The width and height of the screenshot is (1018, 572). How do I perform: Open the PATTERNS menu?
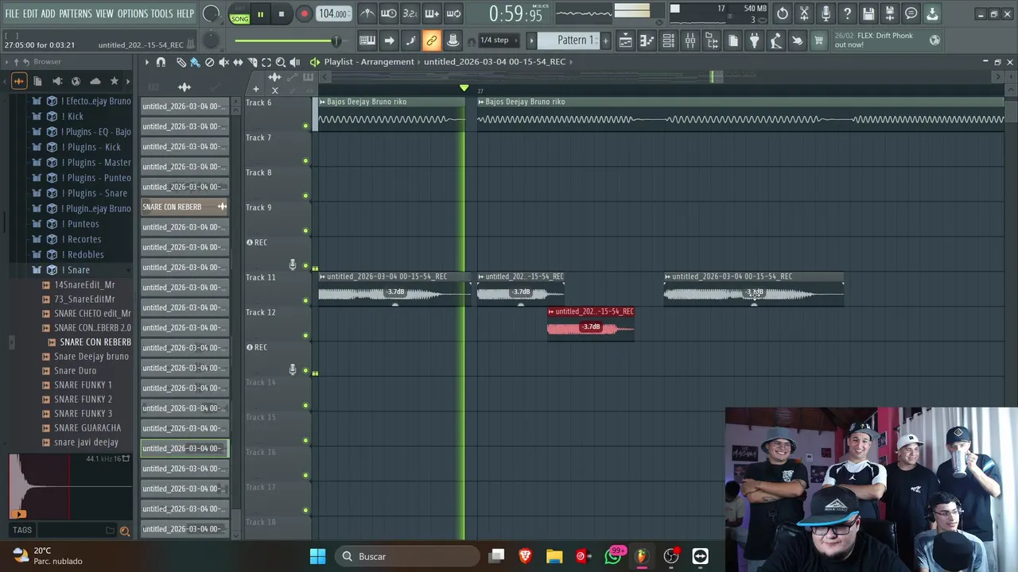click(76, 14)
